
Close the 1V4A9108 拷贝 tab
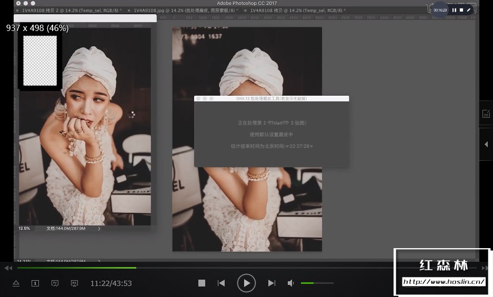pos(245,11)
